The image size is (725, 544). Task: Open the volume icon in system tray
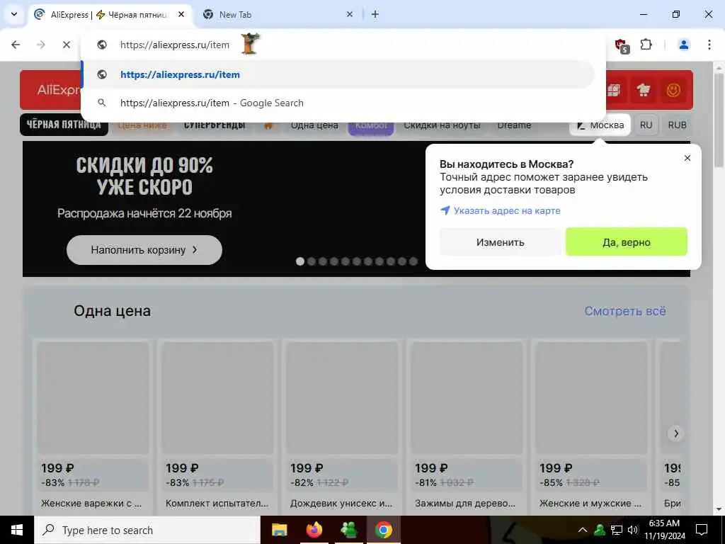(x=633, y=530)
